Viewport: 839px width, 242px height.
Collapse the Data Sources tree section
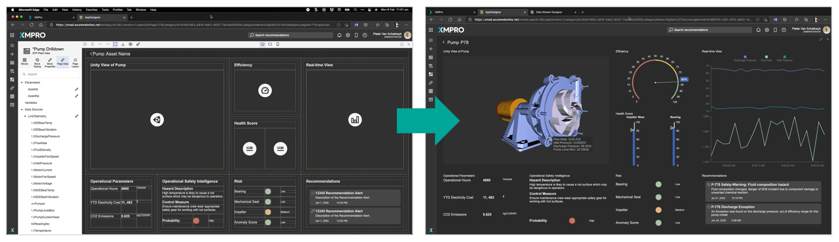(22, 109)
